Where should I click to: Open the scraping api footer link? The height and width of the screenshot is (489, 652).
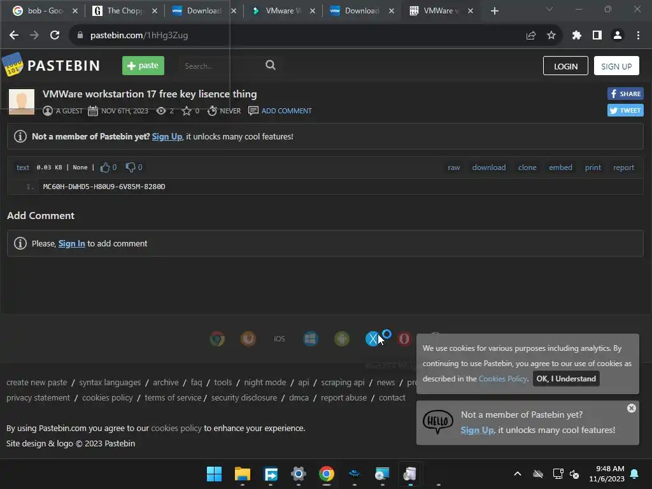tap(343, 383)
